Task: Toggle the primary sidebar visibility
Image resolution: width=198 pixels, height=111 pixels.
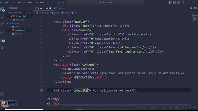Action: 170,2
